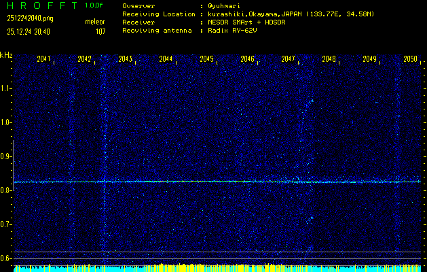
Task: Click the 2047 time marker
Action: tap(288, 59)
